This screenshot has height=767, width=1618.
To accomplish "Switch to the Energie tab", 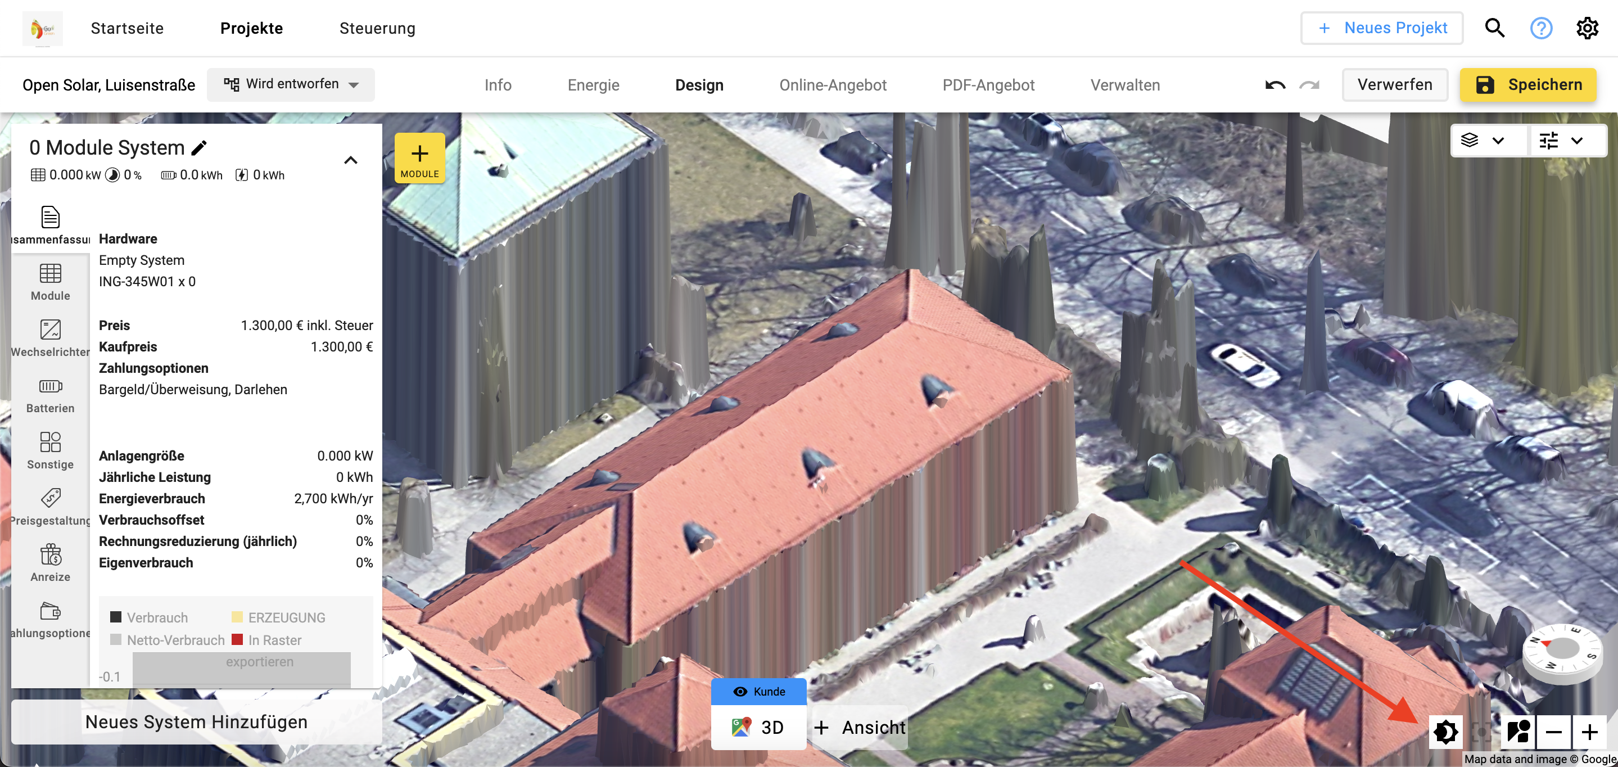I will click(x=594, y=85).
